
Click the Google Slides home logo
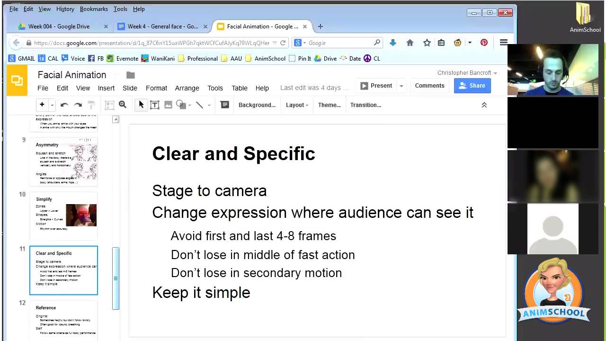click(18, 81)
